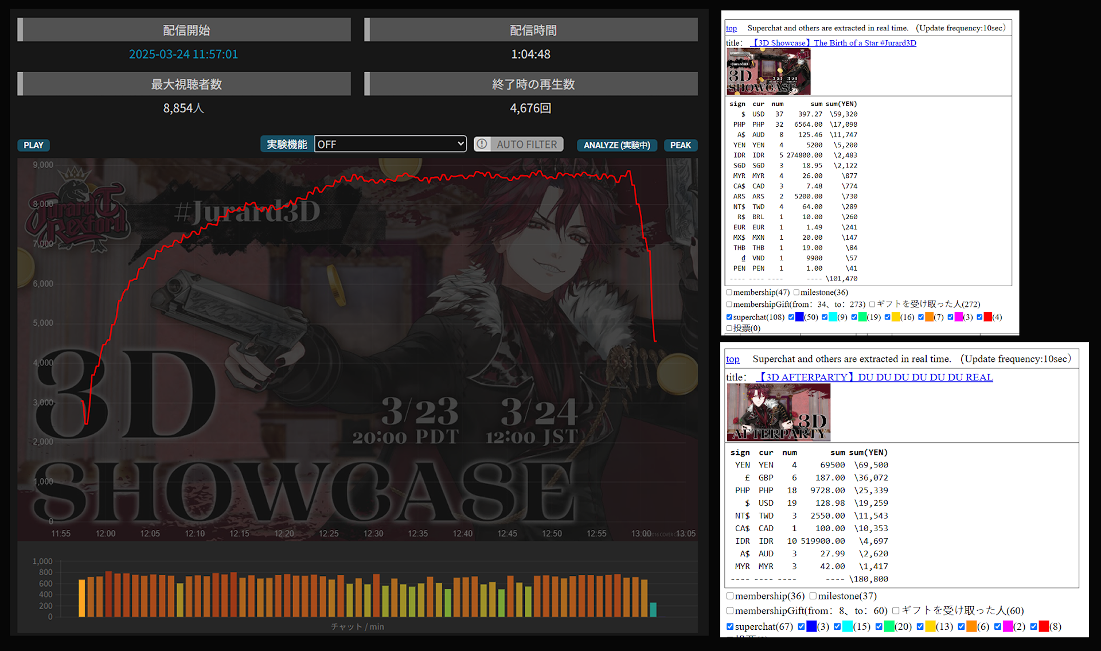Screen dimensions: 1101x651
Task: Click the PLAY button
Action: tap(33, 145)
